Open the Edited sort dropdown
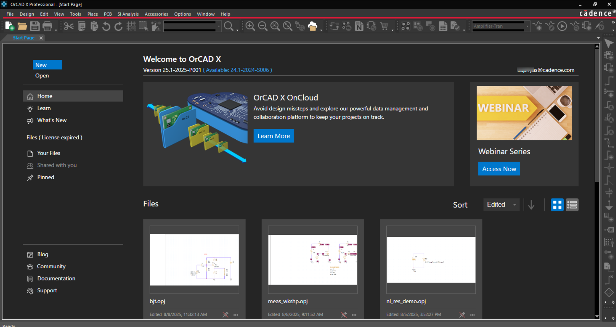This screenshot has height=327, width=616. click(501, 205)
